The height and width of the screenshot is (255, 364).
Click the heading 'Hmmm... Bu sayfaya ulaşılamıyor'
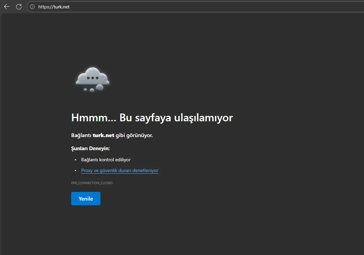152,118
